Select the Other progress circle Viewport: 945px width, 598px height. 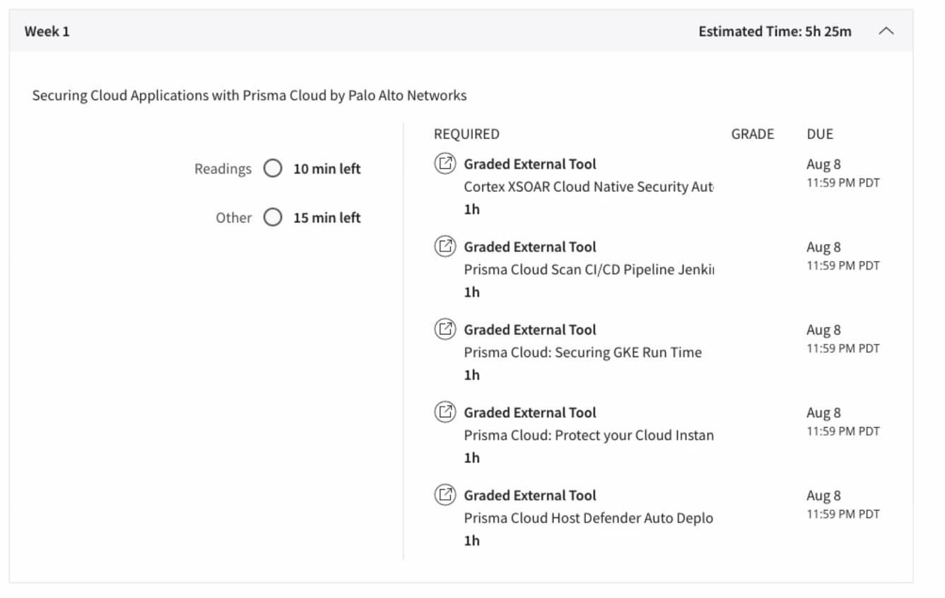(x=273, y=217)
